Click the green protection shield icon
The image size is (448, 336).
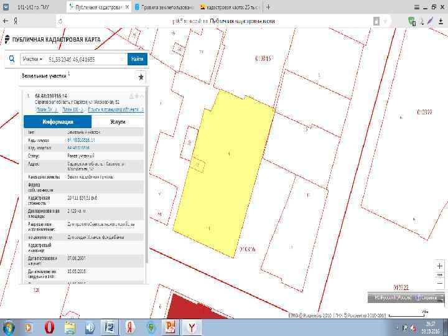(412, 21)
